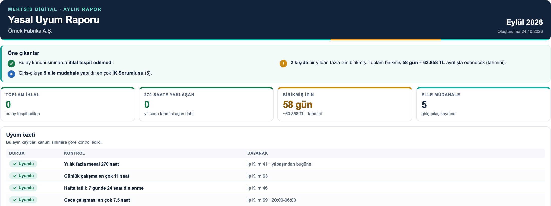Click the Yasal Uyum Raporu title
Image resolution: width=551 pixels, height=206 pixels.
pos(54,20)
